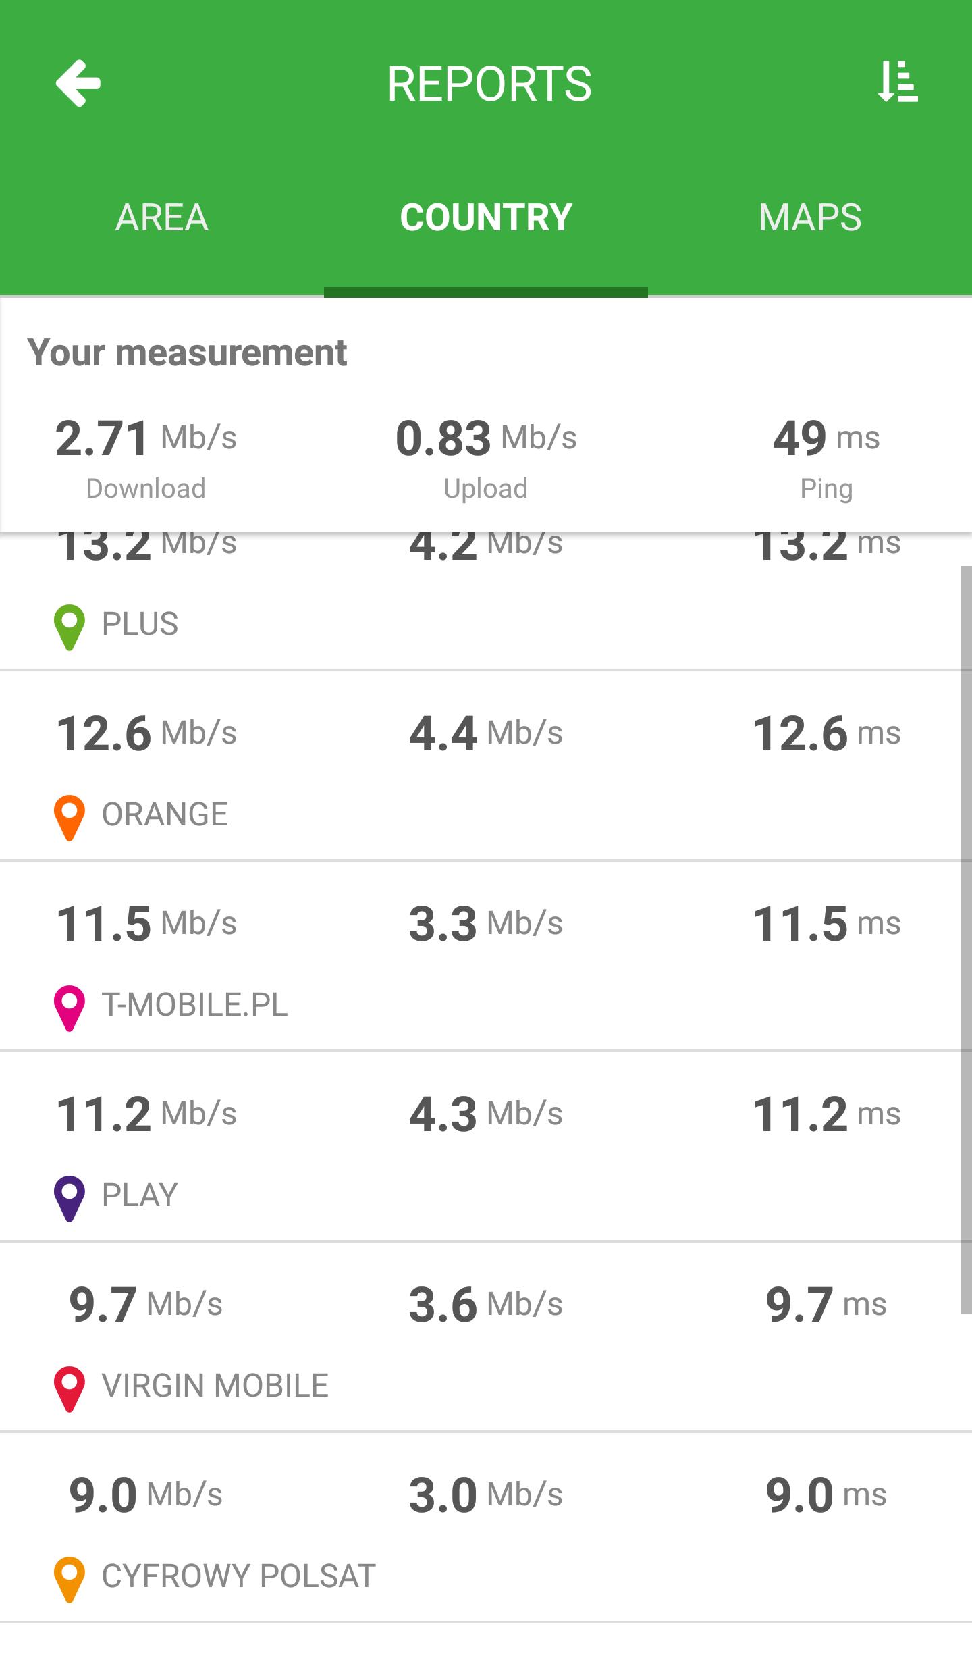Switch to the AREA tab
The image size is (972, 1664).
click(162, 217)
